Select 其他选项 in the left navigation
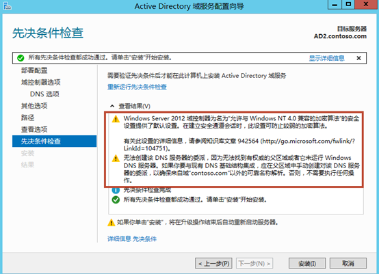Screen dimensions: 379x274 [34, 106]
